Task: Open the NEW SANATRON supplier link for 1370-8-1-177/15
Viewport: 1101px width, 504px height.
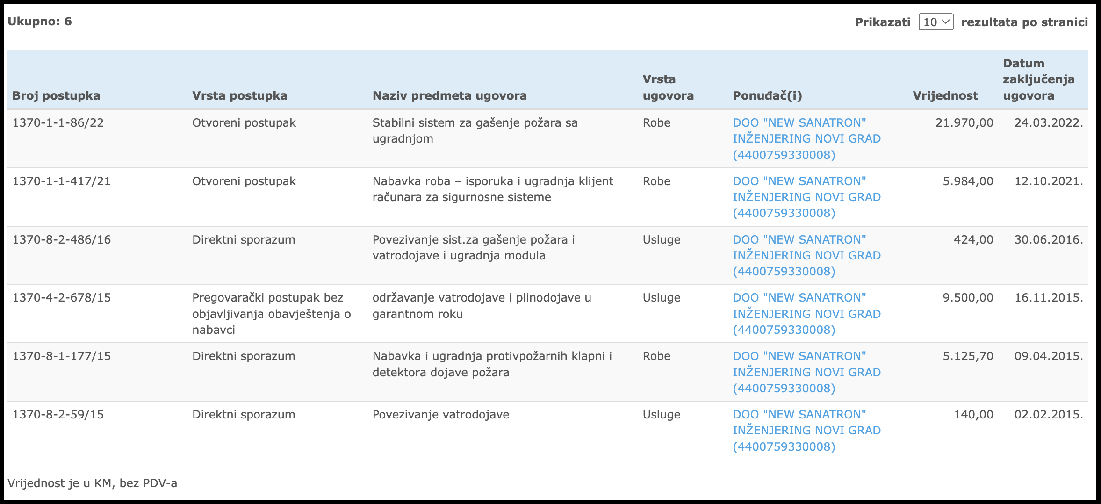Action: (x=806, y=372)
